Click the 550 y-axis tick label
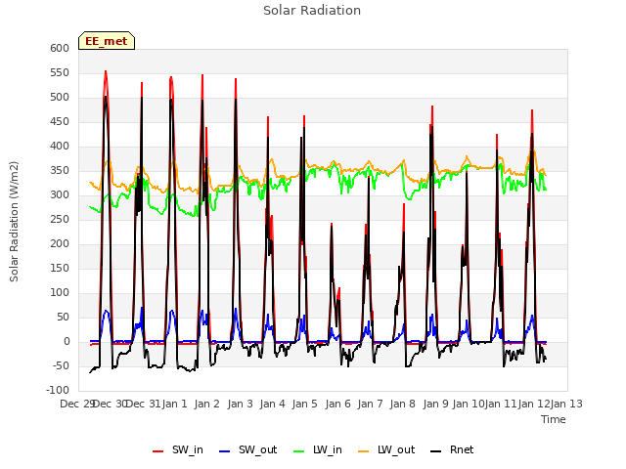The image size is (626, 469). pyautogui.click(x=60, y=72)
